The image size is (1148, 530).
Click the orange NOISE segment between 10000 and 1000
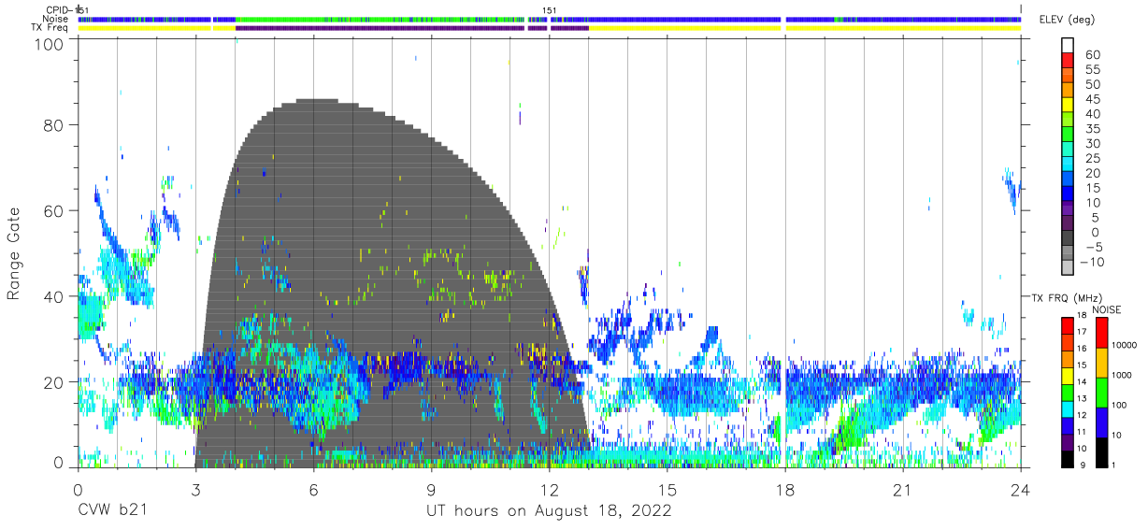[x=1100, y=362]
